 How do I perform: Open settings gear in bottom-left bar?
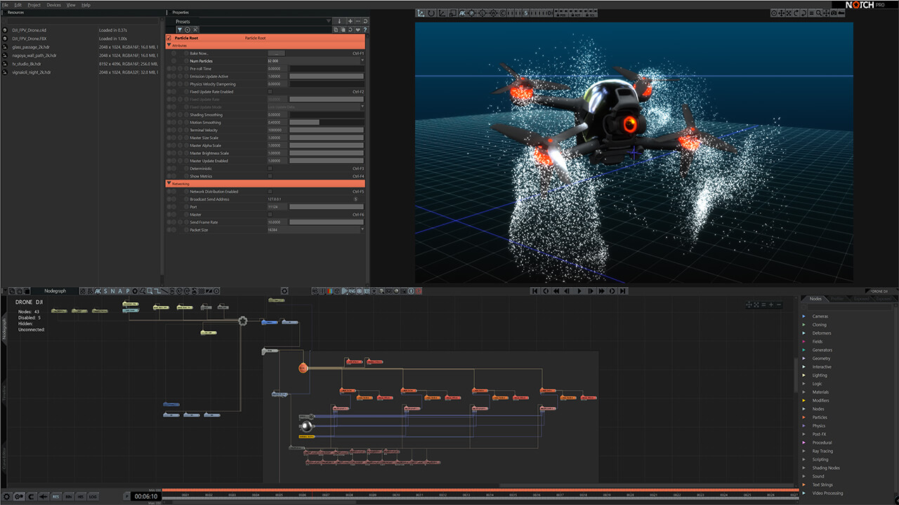point(6,497)
